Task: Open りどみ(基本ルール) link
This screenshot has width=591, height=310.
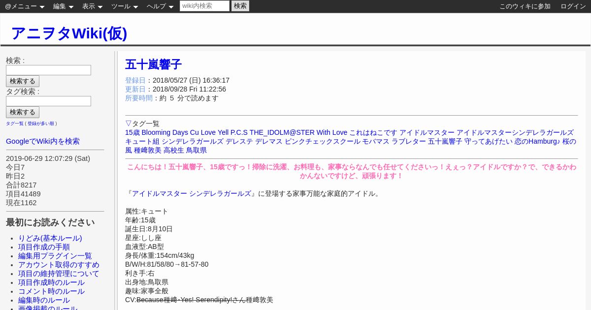Action: point(50,238)
